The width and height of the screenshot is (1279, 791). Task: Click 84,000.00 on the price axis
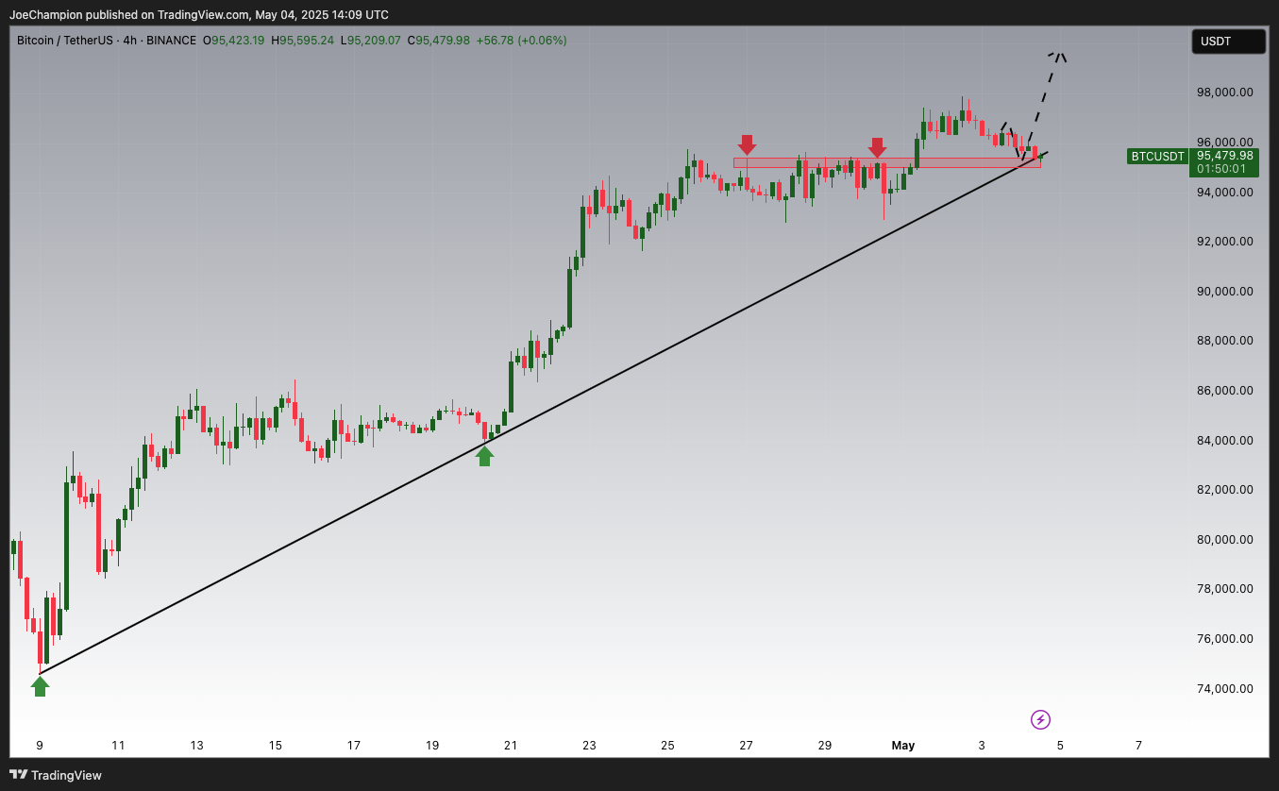1224,441
